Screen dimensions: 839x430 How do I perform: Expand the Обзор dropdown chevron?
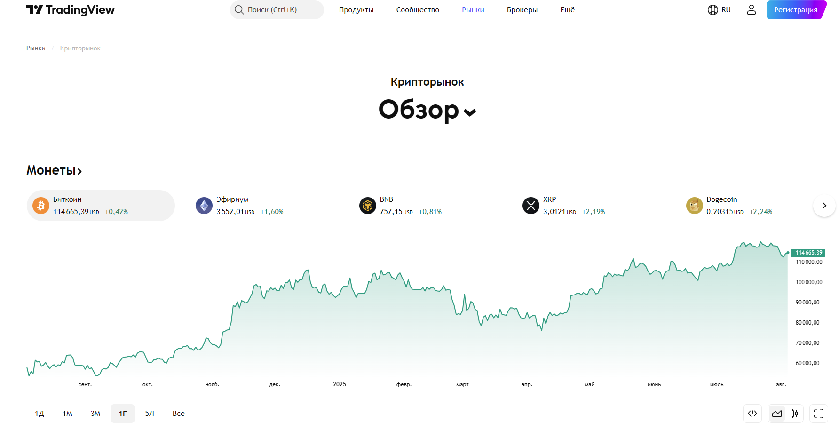point(470,112)
